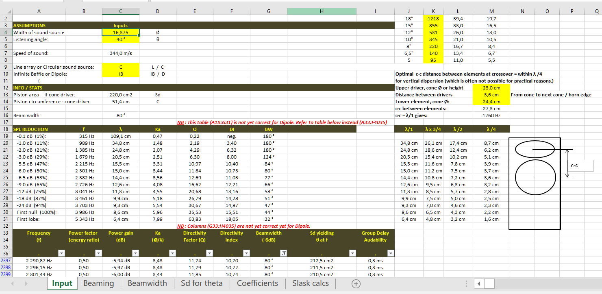Switch to the Beaming sheet tab
The width and height of the screenshot is (602, 294).
coord(99,283)
